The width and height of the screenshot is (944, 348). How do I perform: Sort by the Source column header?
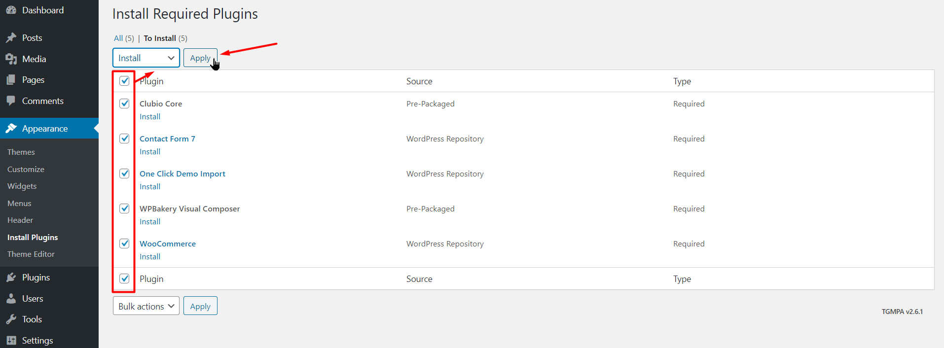[419, 81]
